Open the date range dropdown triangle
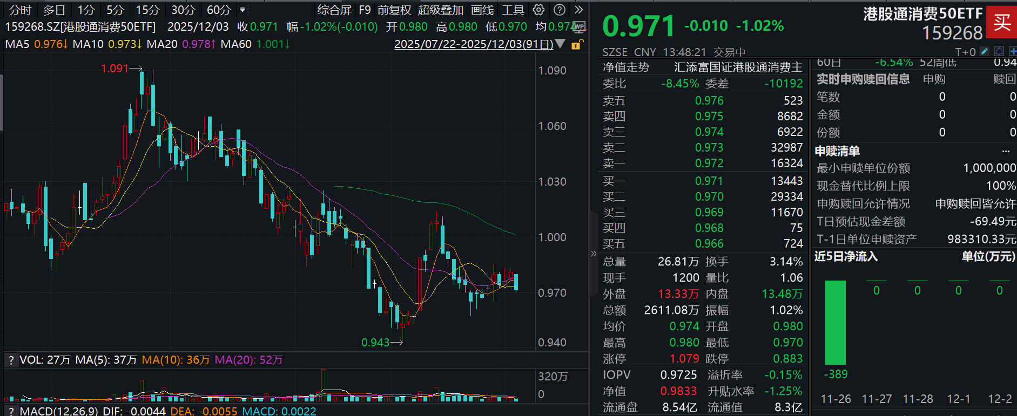Image resolution: width=1017 pixels, height=416 pixels. tap(560, 44)
